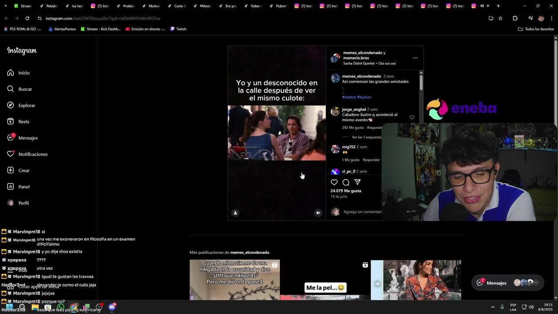Open Buscar search in the sidebar
This screenshot has width=558, height=314.
[x=20, y=89]
